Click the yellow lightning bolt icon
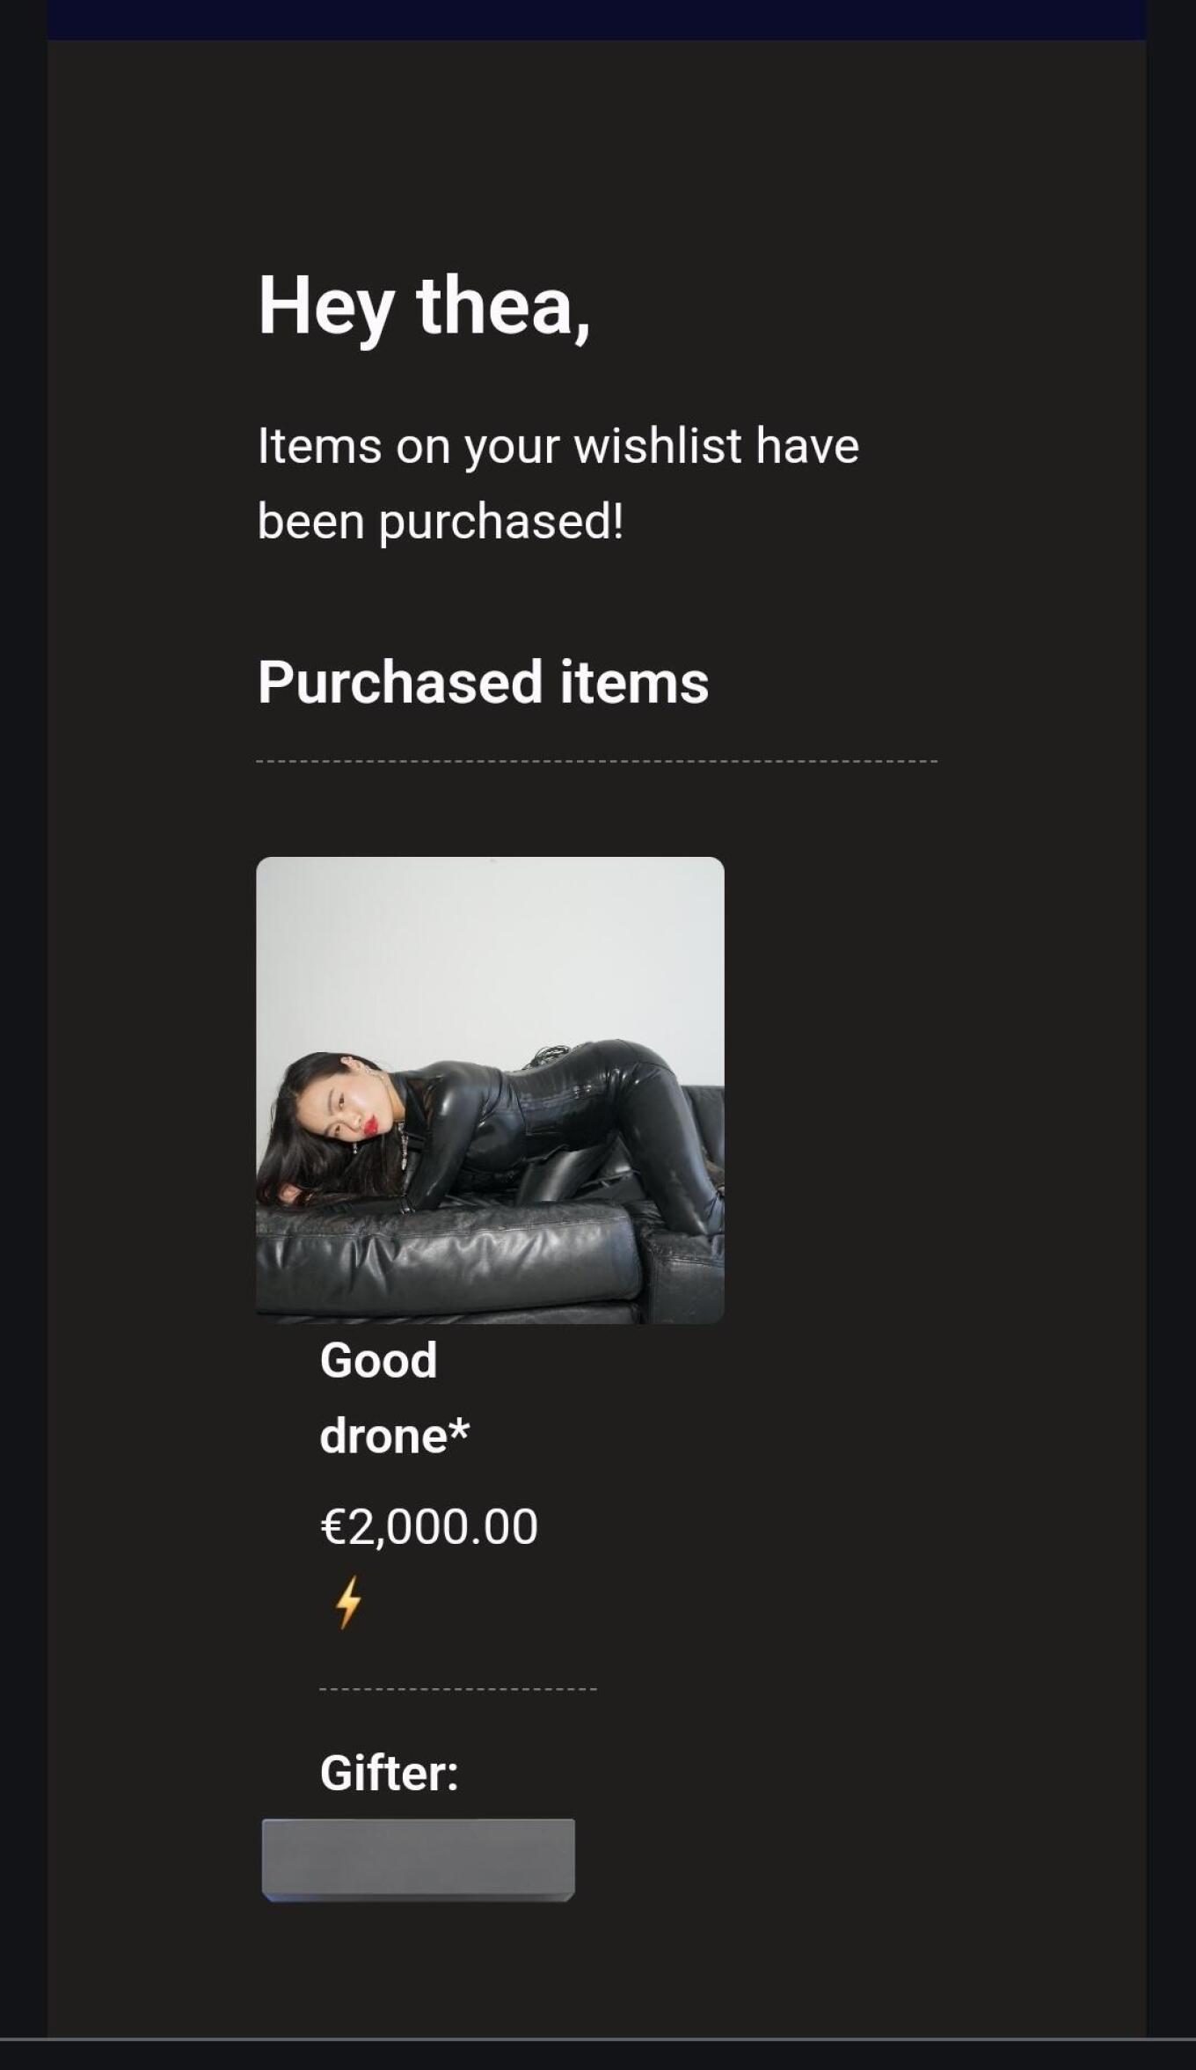The image size is (1196, 2070). (x=348, y=1601)
